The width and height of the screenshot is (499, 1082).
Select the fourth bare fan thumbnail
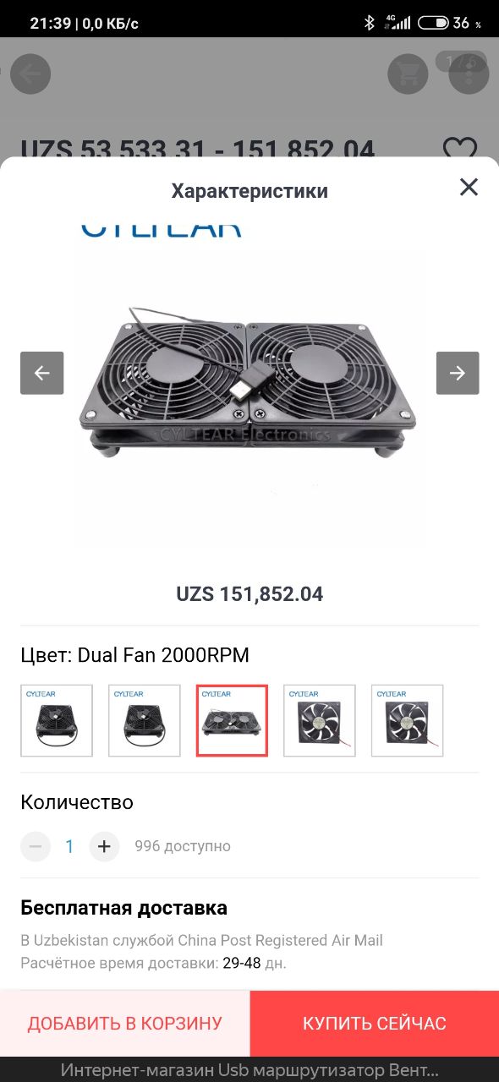(320, 721)
